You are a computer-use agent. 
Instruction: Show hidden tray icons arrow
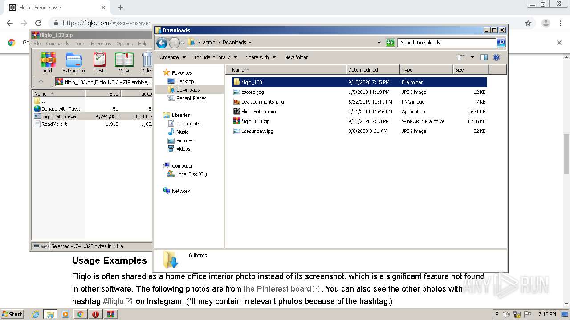tap(497, 314)
